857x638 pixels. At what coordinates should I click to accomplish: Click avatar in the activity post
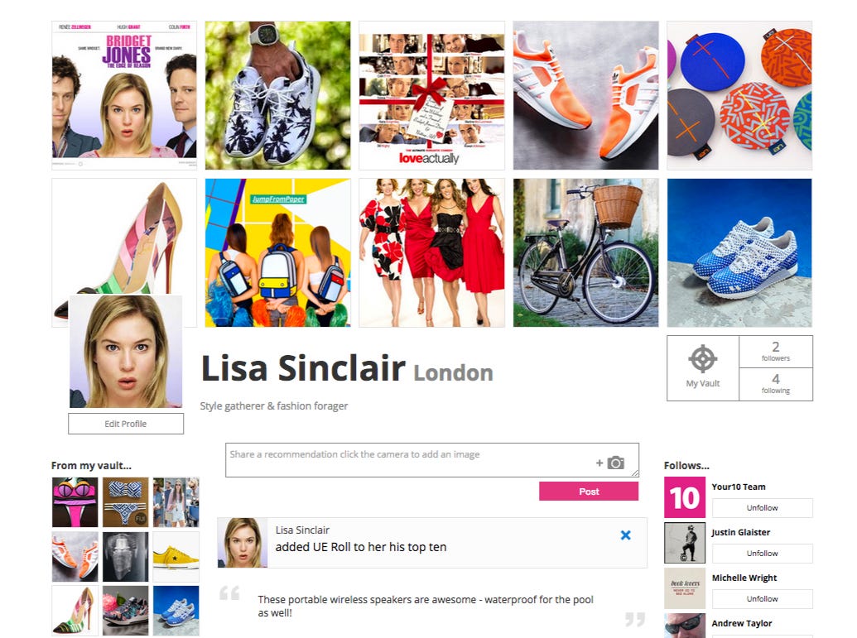coord(243,543)
